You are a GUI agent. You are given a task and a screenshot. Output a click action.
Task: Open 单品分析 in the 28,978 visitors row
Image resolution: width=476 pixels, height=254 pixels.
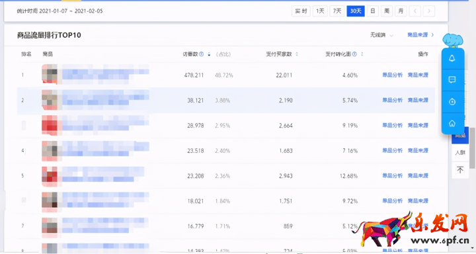point(392,125)
